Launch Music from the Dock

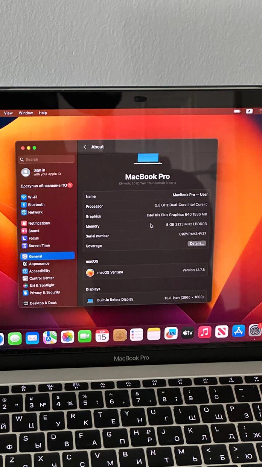point(205,332)
